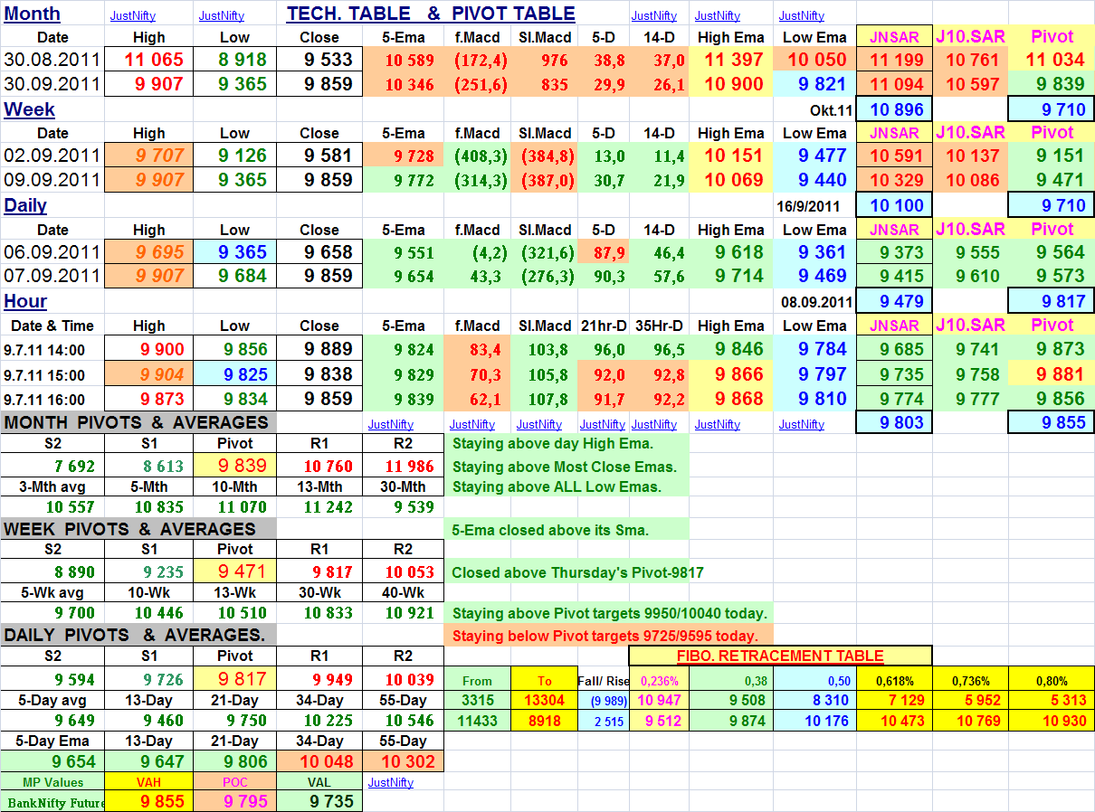Select the weekly Low value '9 126'

point(234,156)
